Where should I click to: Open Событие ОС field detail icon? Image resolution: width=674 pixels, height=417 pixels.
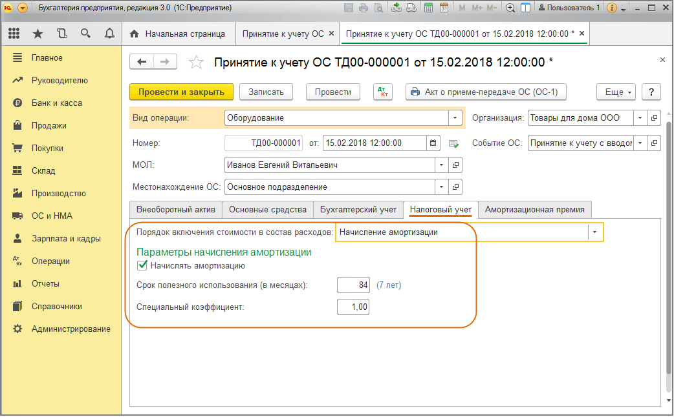(x=654, y=143)
